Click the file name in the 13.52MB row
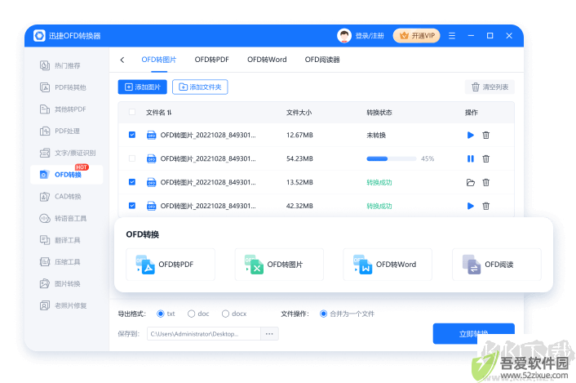This screenshot has width=576, height=383. pos(208,182)
